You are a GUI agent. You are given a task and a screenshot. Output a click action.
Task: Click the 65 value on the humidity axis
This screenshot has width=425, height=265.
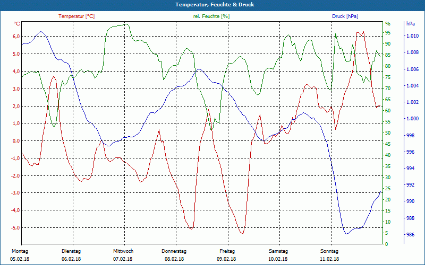tap(388, 100)
